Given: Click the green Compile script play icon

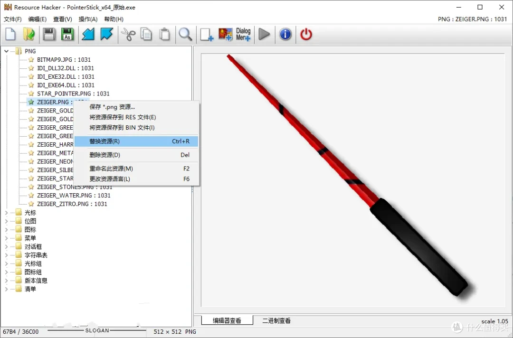Looking at the screenshot, I should pos(265,34).
